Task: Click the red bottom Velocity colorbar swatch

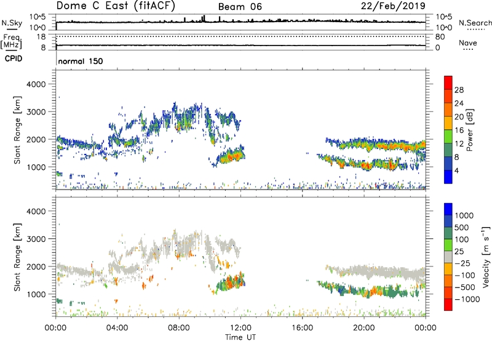Action: [x=448, y=305]
